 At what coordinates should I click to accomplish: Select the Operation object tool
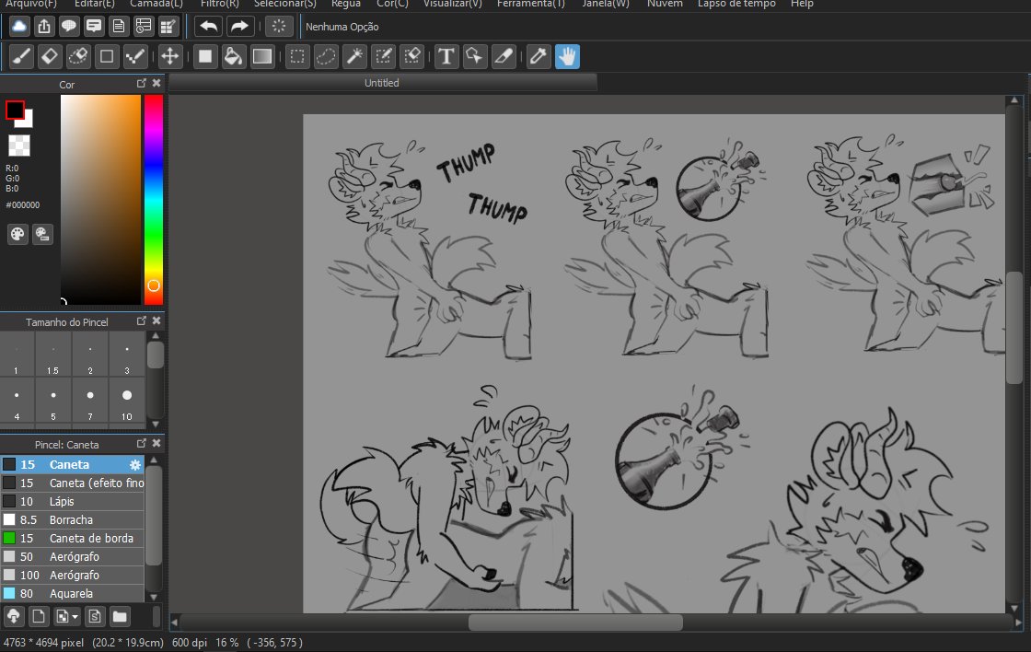pyautogui.click(x=474, y=56)
